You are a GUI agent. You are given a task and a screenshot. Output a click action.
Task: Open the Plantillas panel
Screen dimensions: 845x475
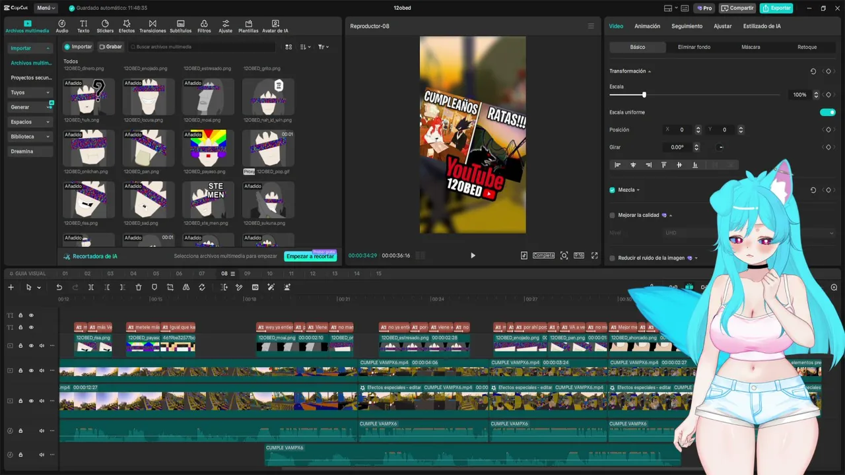tap(248, 26)
